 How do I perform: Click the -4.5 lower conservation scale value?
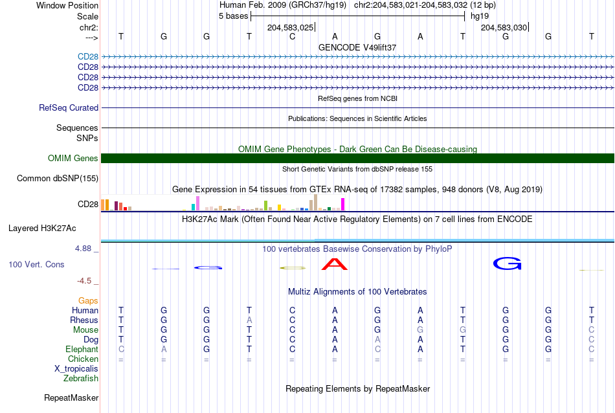coord(84,281)
